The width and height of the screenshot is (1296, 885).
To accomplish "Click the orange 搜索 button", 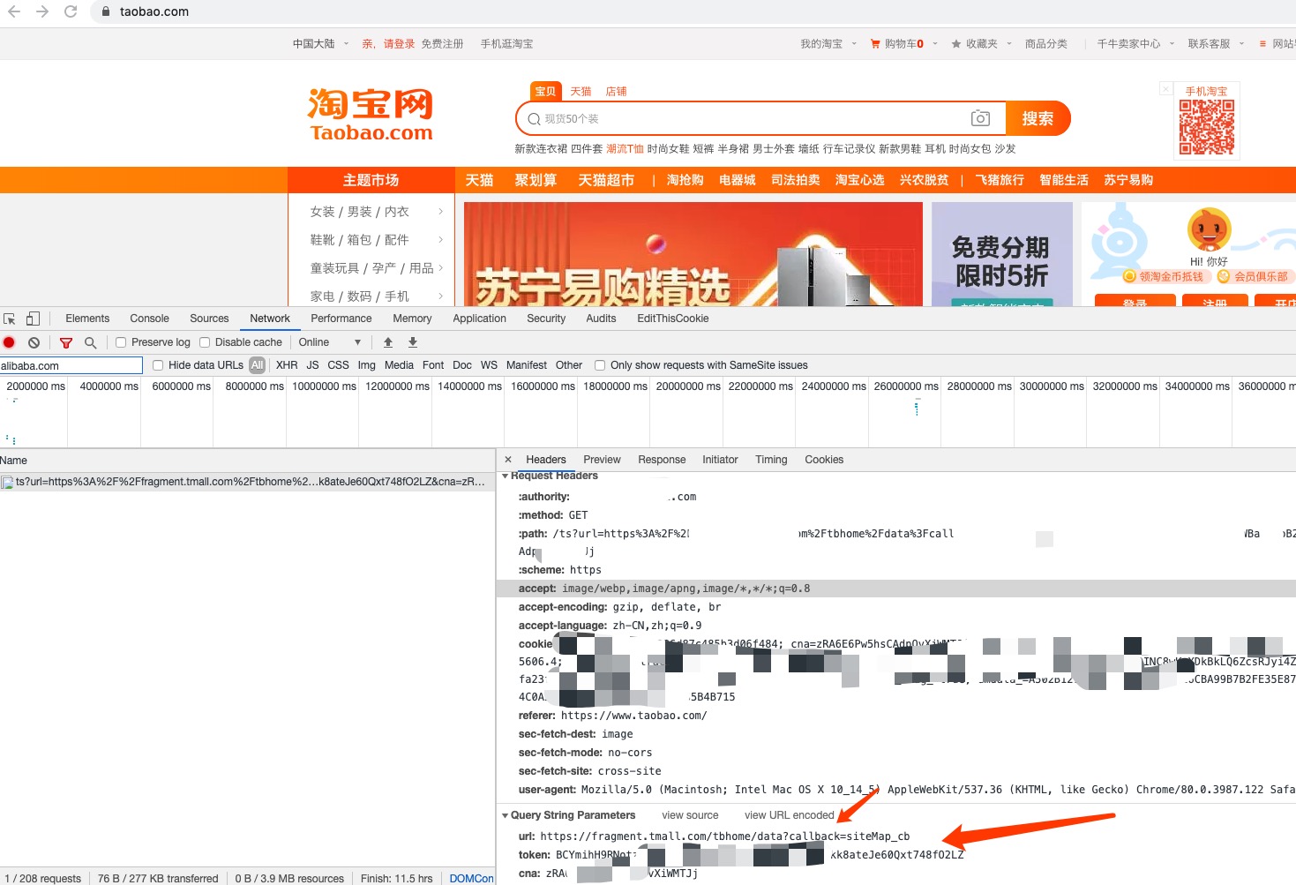I will (1038, 118).
